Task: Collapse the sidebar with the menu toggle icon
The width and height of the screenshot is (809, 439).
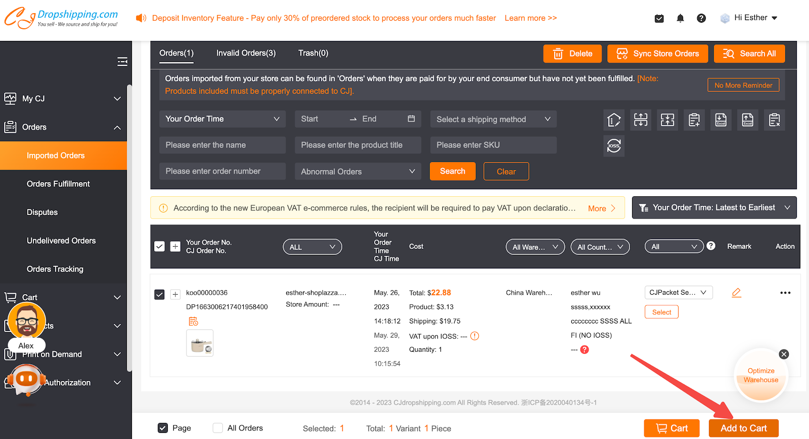Action: click(x=122, y=62)
